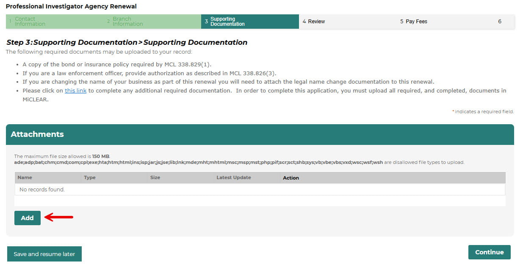Click Save and resume later
The width and height of the screenshot is (523, 267).
click(x=44, y=254)
